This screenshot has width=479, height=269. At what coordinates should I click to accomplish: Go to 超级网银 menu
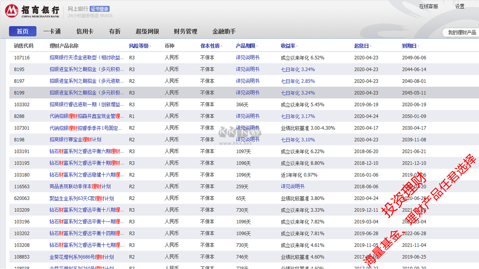pyautogui.click(x=147, y=31)
